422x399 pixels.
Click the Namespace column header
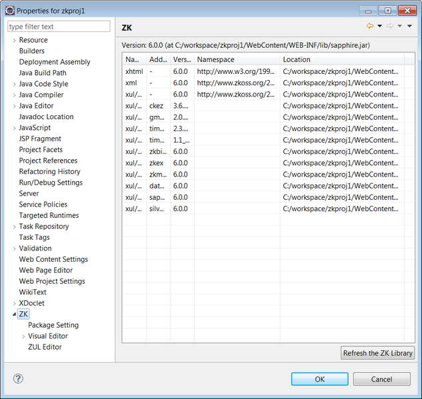click(x=237, y=59)
